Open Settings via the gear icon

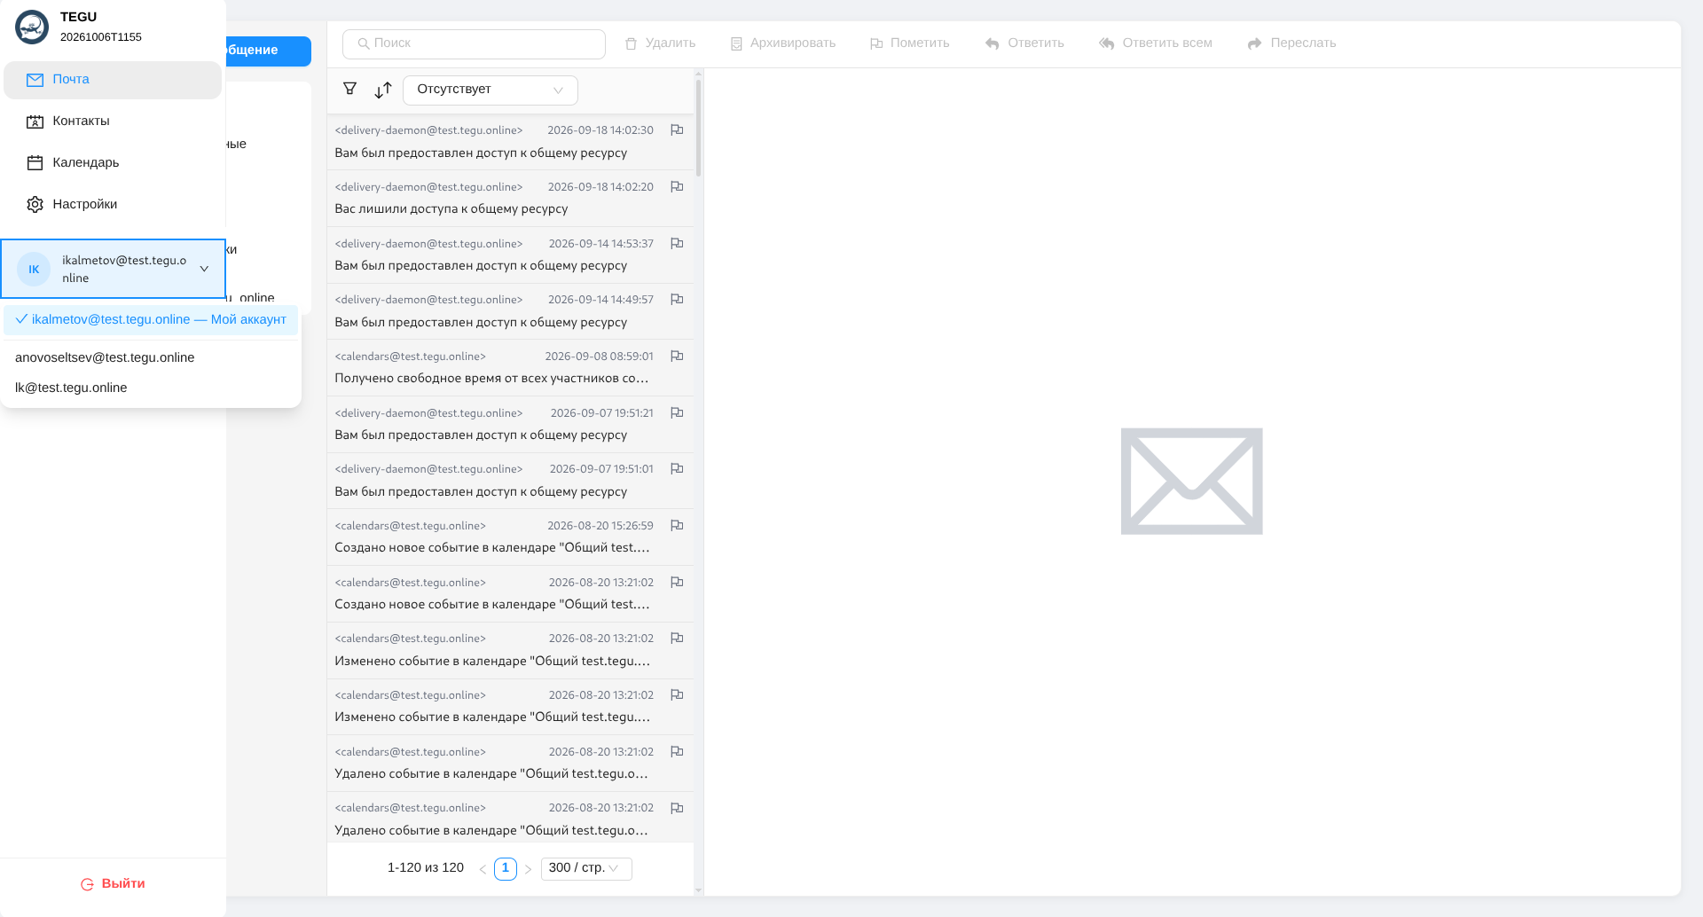(35, 204)
